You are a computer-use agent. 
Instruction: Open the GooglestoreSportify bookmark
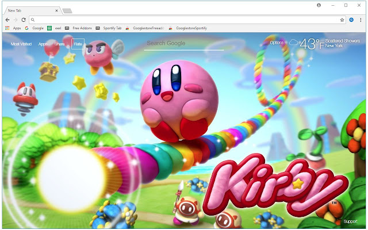[188, 28]
